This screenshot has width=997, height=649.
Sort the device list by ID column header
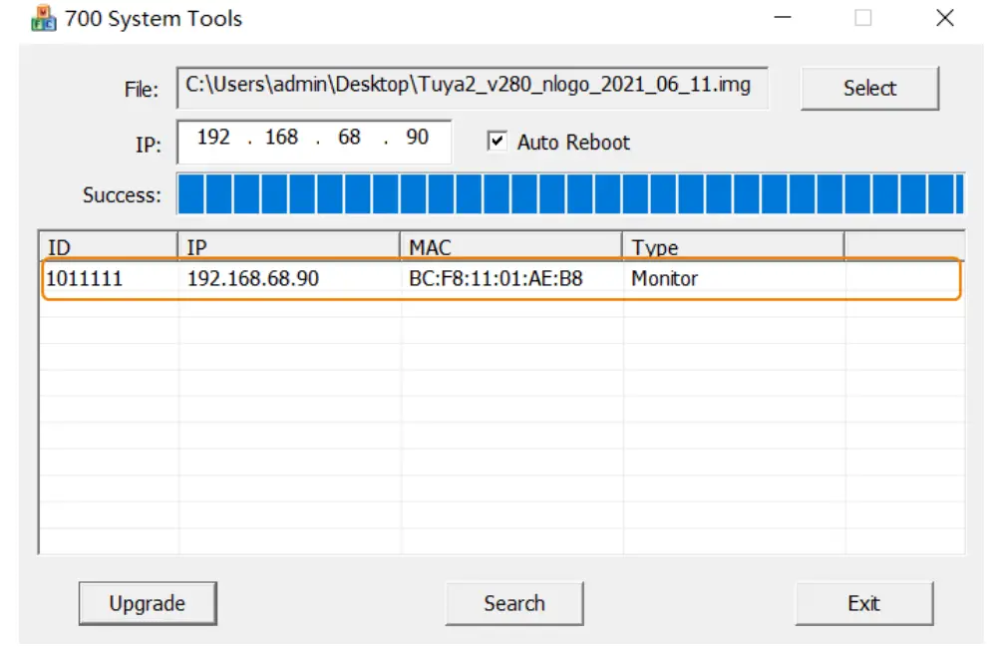point(108,247)
